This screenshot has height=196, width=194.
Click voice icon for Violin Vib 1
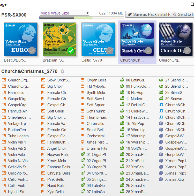click(x=4, y=142)
